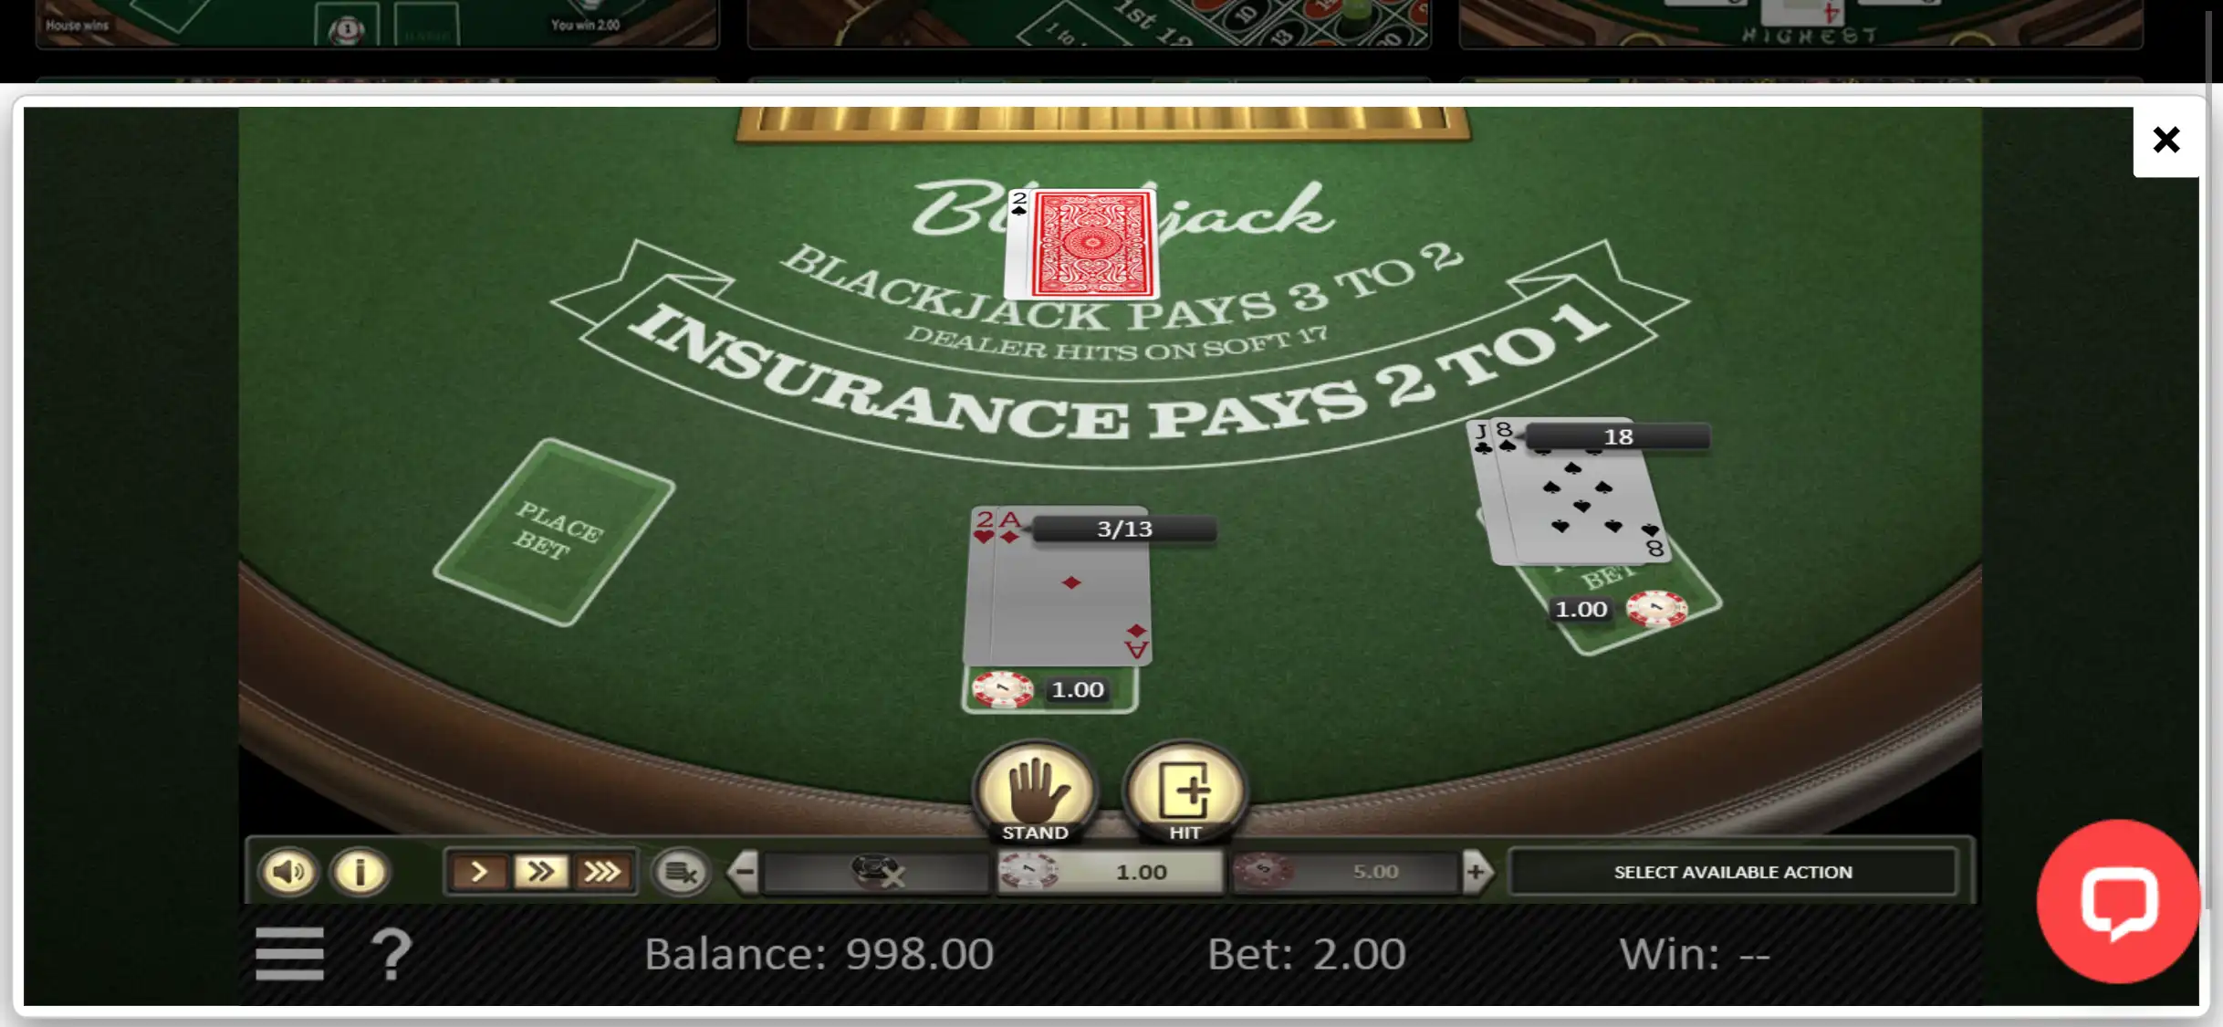Click the Hit card button
The height and width of the screenshot is (1027, 2223).
coord(1185,791)
